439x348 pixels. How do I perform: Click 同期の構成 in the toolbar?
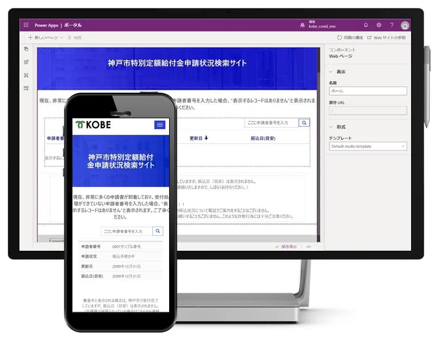[350, 38]
